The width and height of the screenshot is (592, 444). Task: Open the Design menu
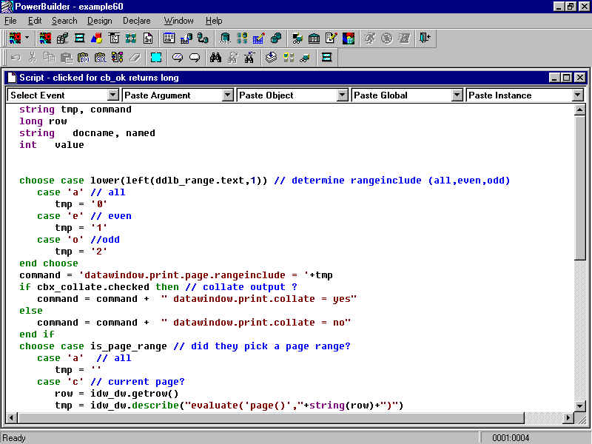point(100,21)
